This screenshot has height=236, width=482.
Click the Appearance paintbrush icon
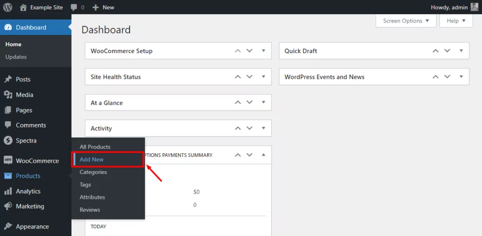click(8, 227)
